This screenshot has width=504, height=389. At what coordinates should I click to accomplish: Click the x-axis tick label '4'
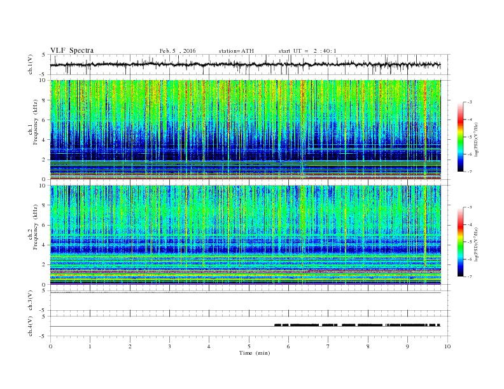(x=209, y=346)
